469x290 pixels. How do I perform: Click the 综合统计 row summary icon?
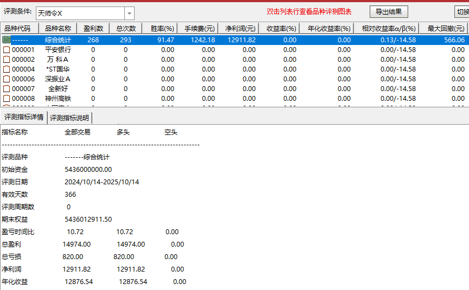pyautogui.click(x=7, y=40)
